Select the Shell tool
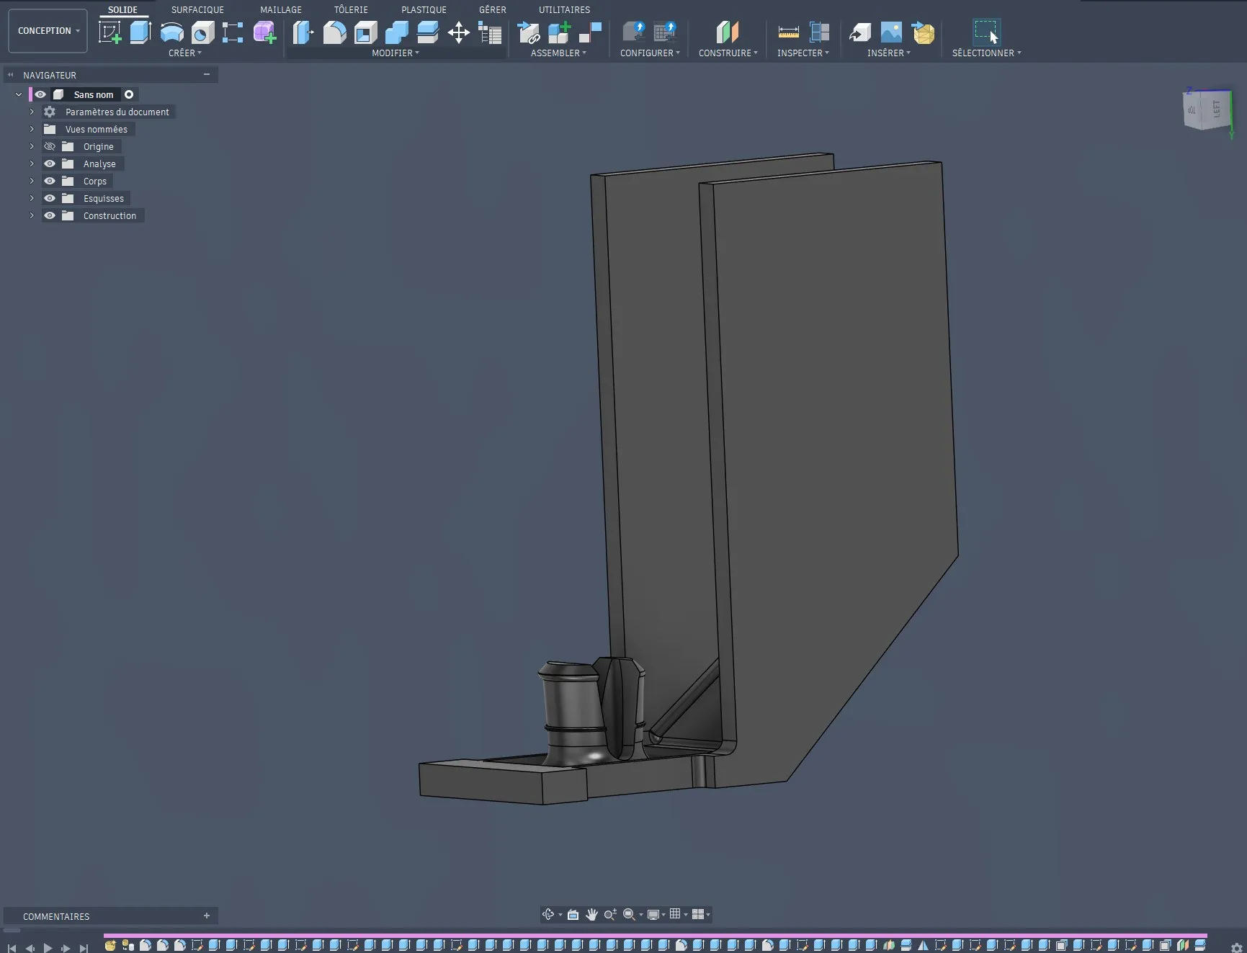Screen dimensions: 1247x953 [x=365, y=32]
